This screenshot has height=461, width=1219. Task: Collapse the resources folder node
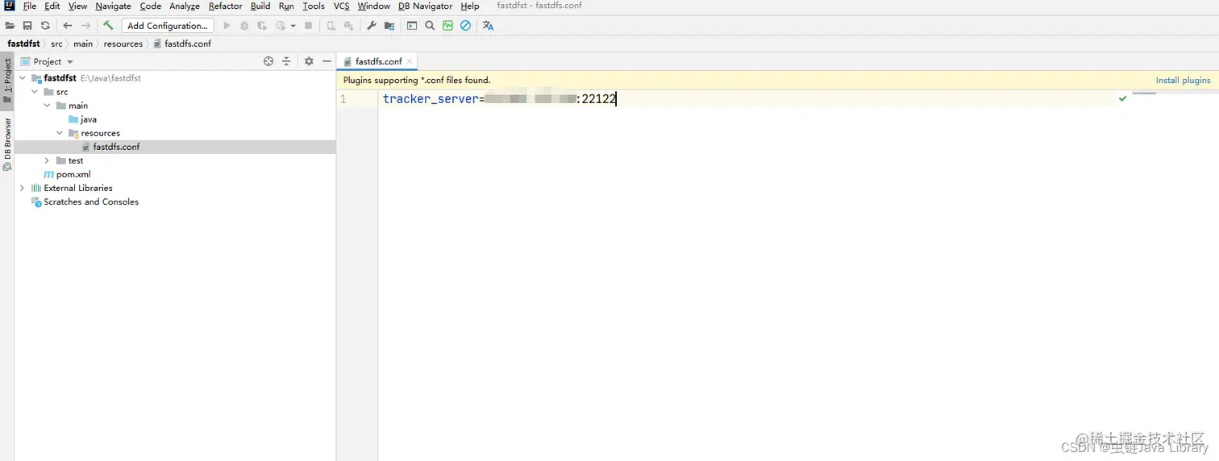[x=60, y=133]
